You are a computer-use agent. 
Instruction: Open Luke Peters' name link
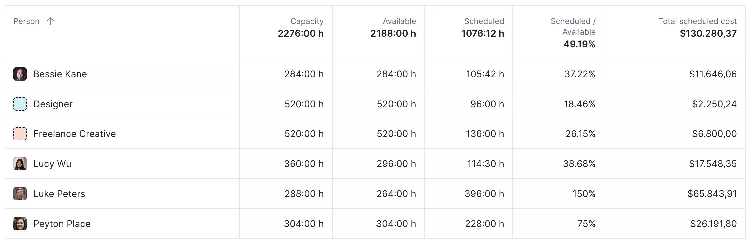(x=59, y=194)
